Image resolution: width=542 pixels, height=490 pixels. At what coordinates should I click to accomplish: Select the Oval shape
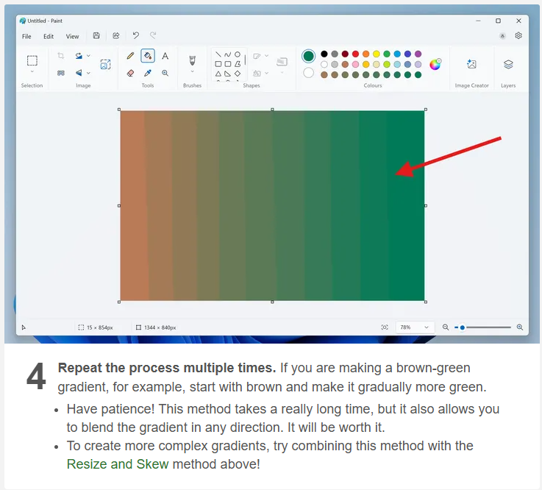[237, 54]
